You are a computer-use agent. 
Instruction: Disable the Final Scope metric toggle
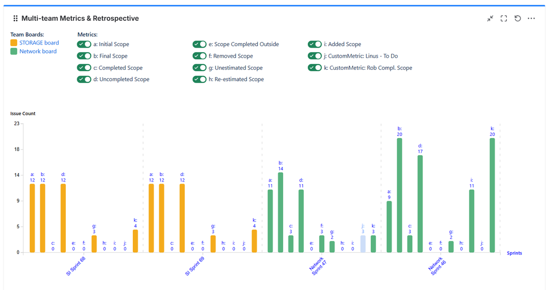click(x=84, y=56)
